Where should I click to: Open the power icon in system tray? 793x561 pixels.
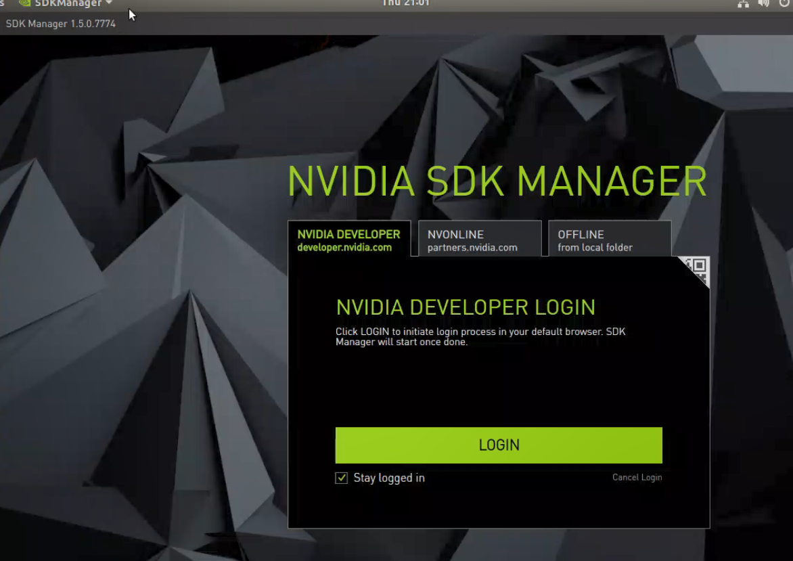click(x=784, y=3)
